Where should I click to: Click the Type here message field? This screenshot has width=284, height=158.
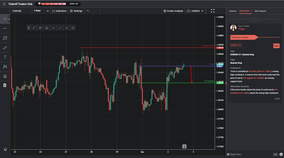pos(251,154)
